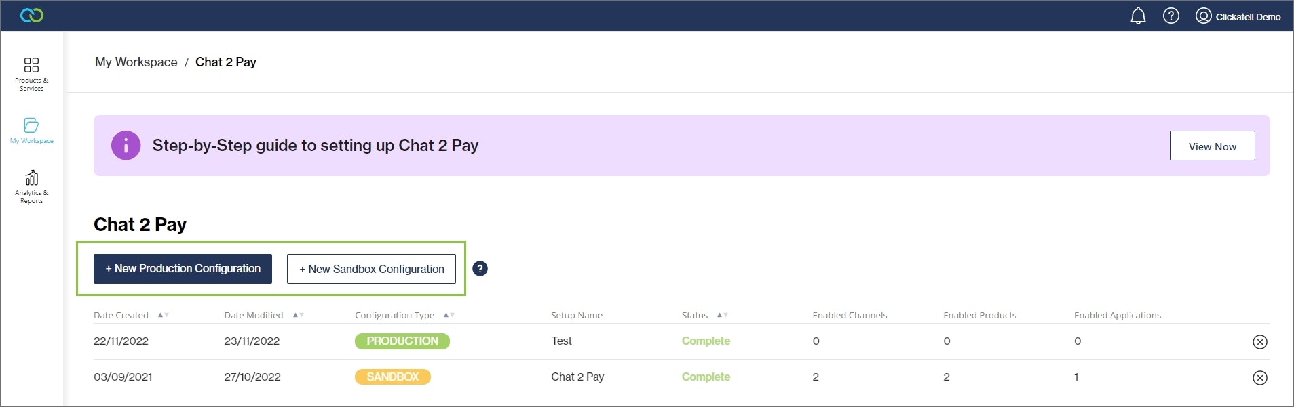The image size is (1294, 407).
Task: Click the purple info icon in banner
Action: [126, 146]
